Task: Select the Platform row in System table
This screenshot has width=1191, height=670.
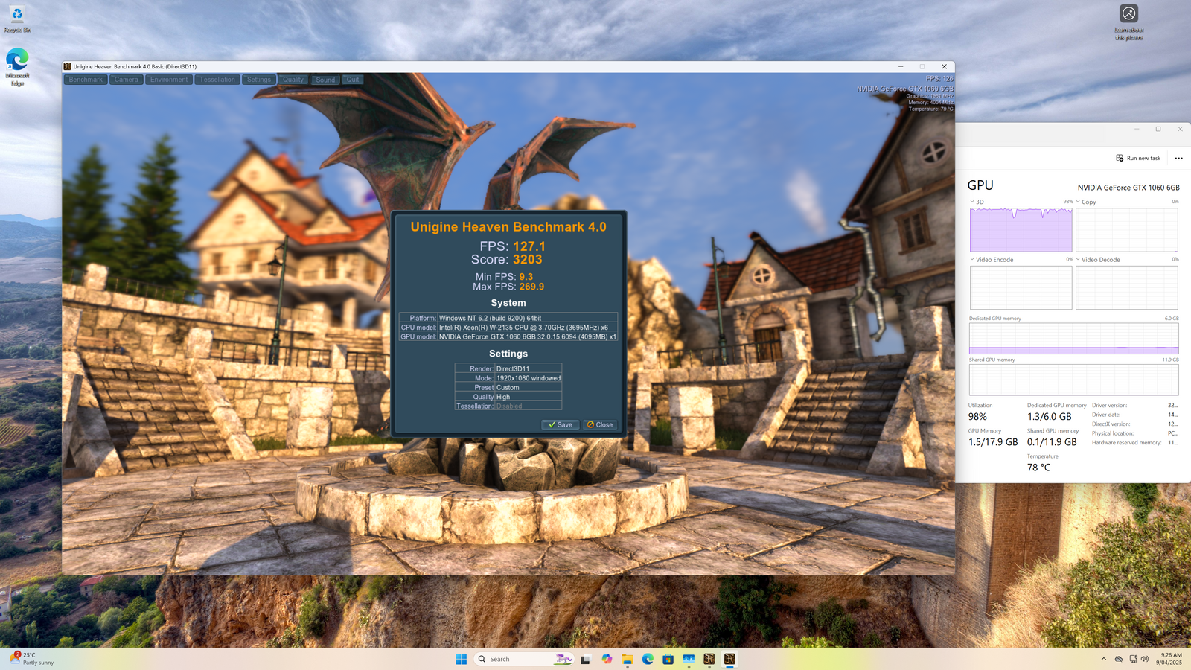Action: point(508,318)
